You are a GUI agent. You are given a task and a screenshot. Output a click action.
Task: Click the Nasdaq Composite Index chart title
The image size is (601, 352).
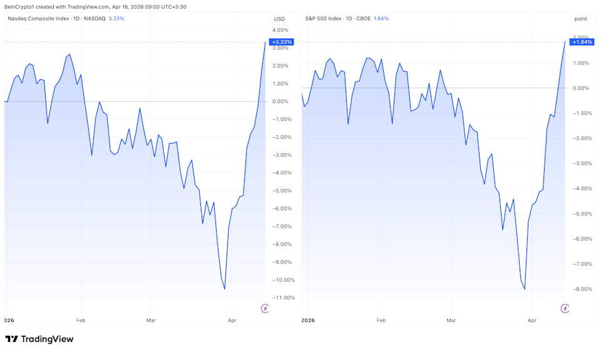pyautogui.click(x=56, y=19)
